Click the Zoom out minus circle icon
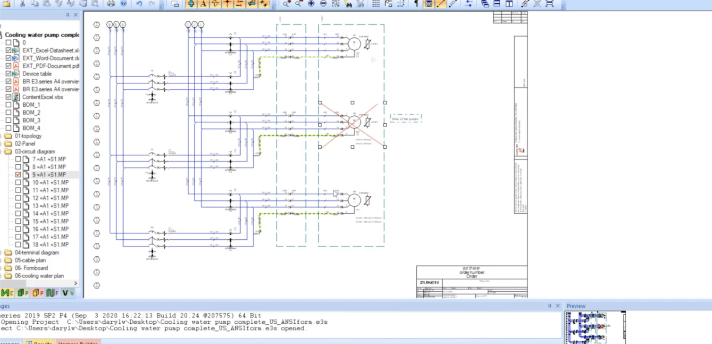 pos(323,4)
